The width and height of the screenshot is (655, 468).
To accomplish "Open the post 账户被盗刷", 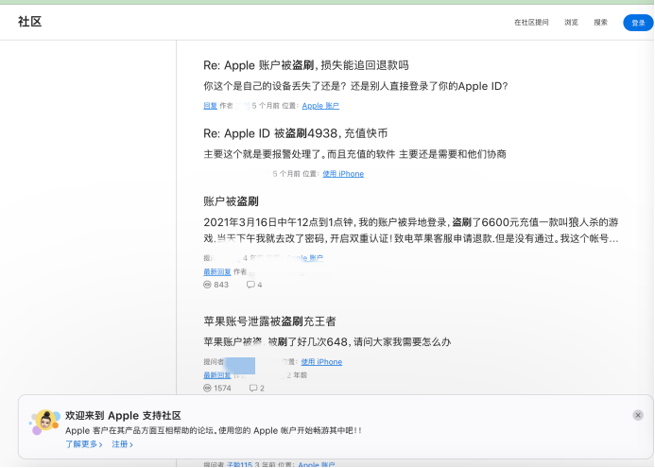I will coord(231,201).
